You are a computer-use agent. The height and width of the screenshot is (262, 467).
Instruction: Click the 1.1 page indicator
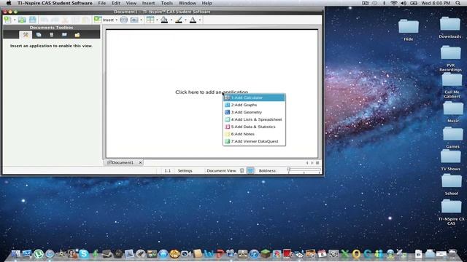(168, 170)
